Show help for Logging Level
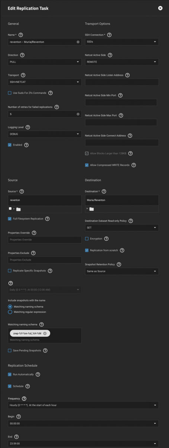 [28, 127]
